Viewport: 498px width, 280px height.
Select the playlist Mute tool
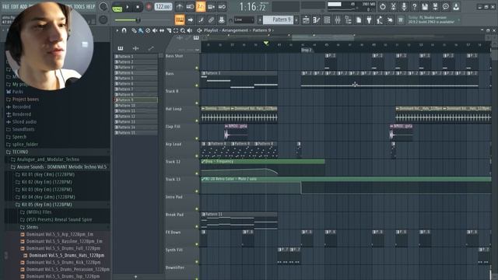(x=155, y=30)
